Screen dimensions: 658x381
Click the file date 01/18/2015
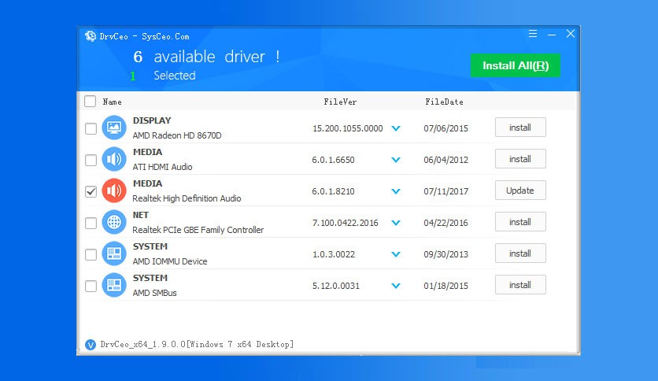coord(445,286)
